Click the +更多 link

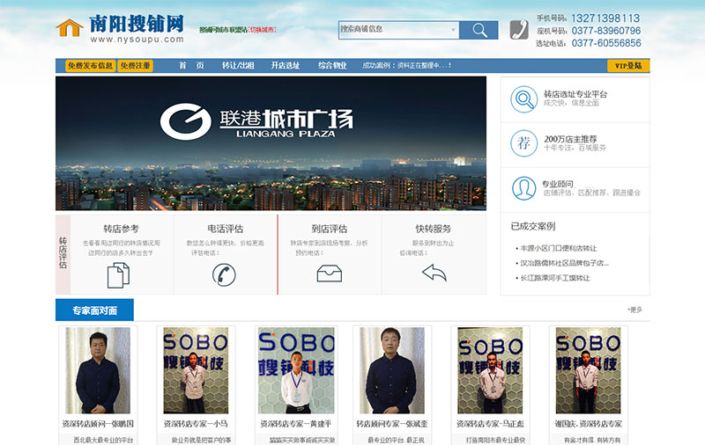634,310
